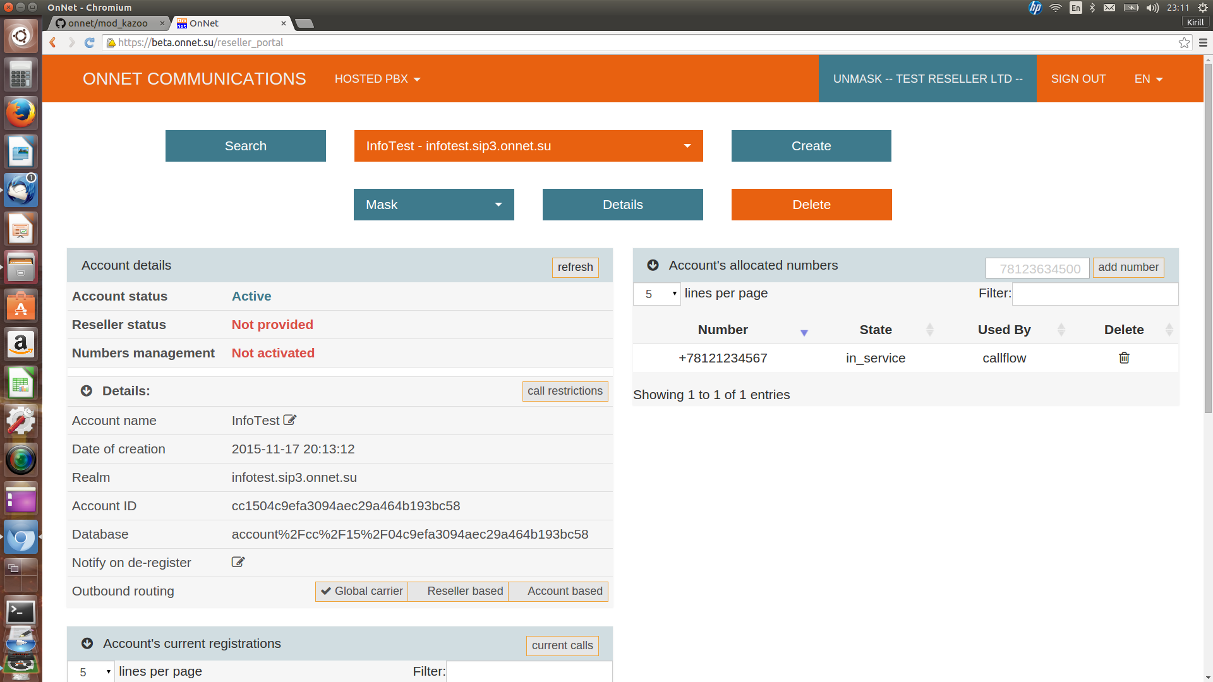Screen dimensions: 1213x682
Task: Change allocated numbers lines per page
Action: click(x=657, y=294)
